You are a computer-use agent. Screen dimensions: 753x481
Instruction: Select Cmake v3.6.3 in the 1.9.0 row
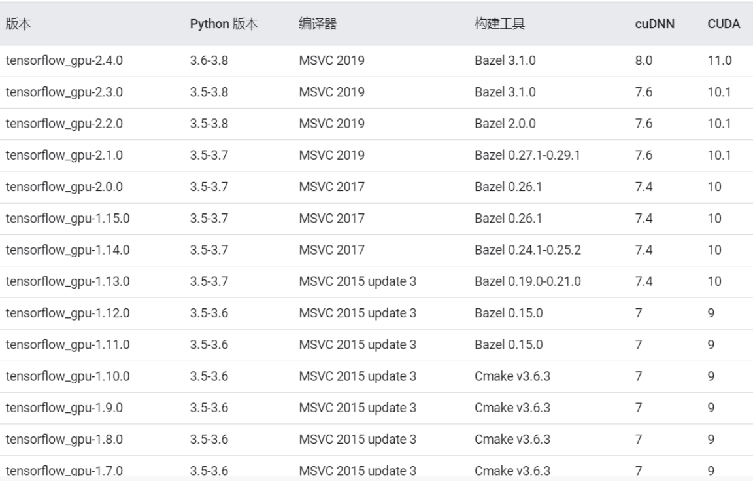tap(512, 408)
